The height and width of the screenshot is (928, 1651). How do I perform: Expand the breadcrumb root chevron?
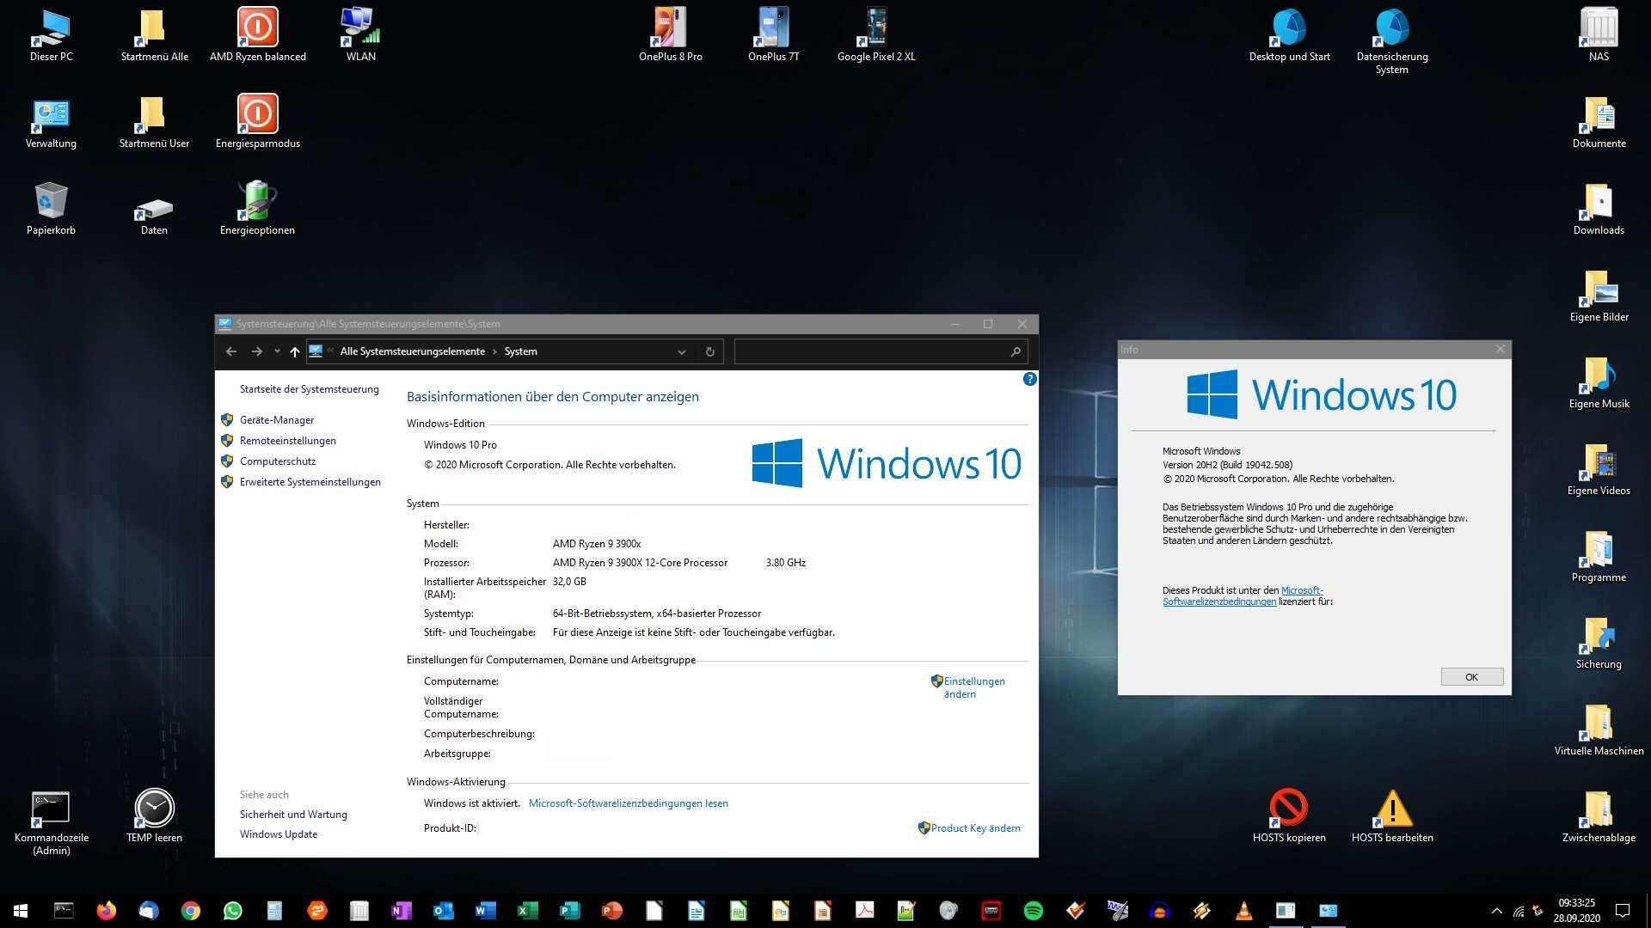click(x=330, y=351)
